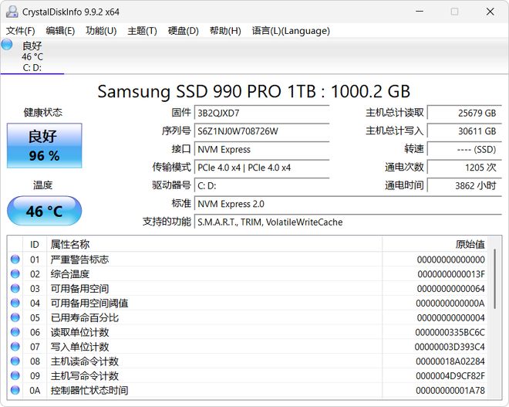Click the 主机总计读取 label
The height and width of the screenshot is (407, 509).
[395, 113]
